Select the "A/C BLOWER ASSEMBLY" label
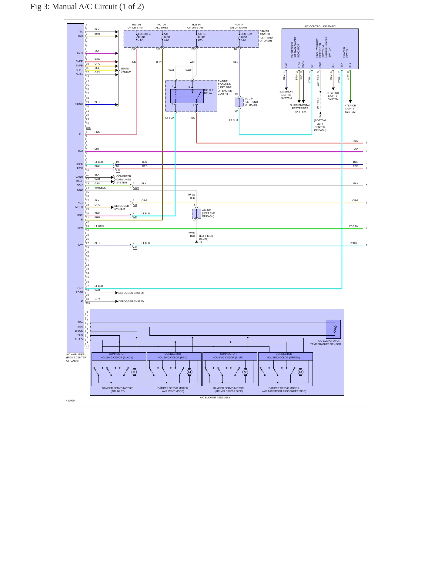The height and width of the screenshot is (567, 438). click(215, 398)
